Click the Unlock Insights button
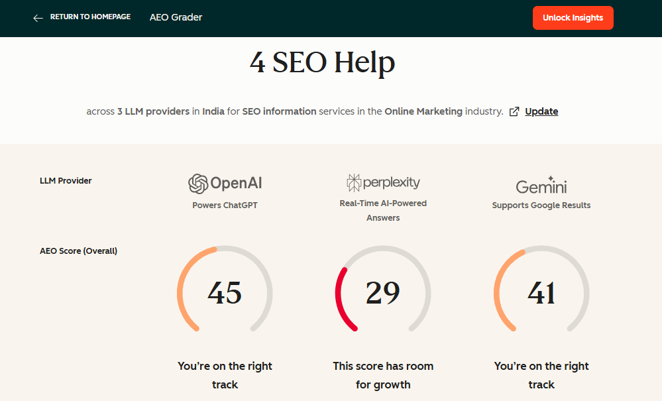 click(573, 18)
